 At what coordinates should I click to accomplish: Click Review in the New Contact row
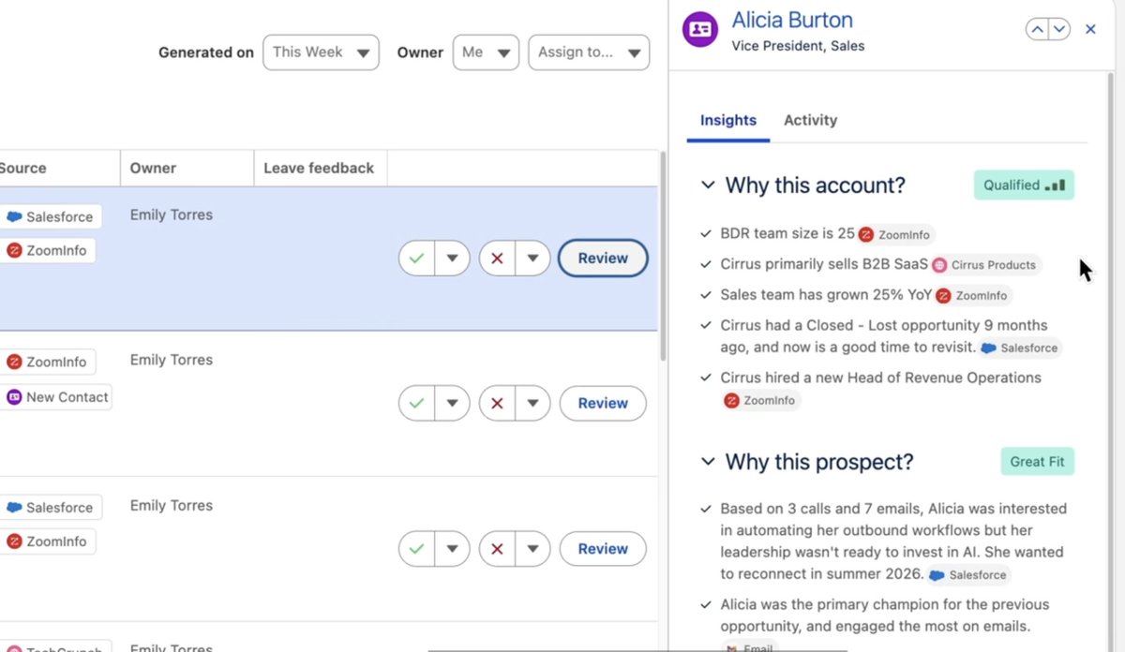click(x=603, y=404)
